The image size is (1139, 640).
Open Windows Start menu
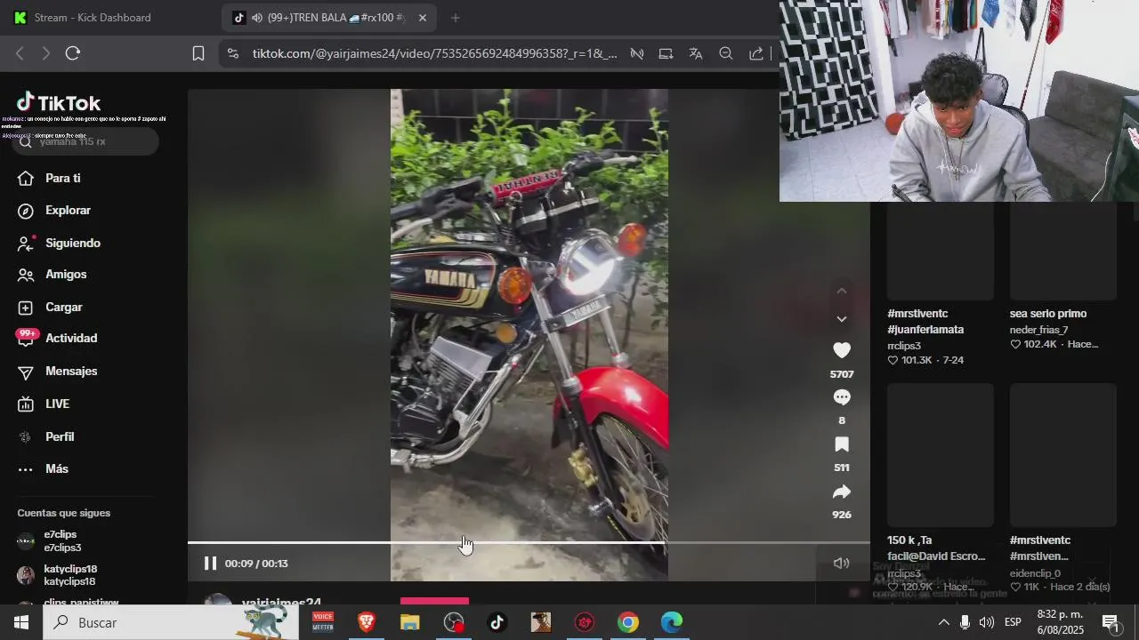21,622
